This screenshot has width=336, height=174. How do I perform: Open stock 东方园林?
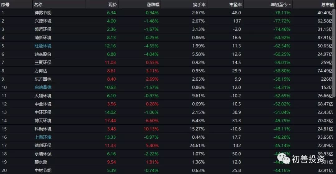pyautogui.click(x=43, y=79)
